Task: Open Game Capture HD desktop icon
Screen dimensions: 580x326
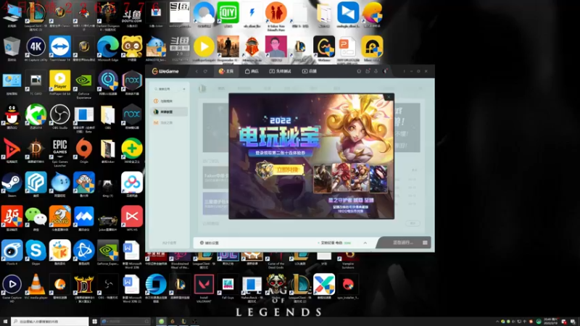Action: (x=12, y=288)
